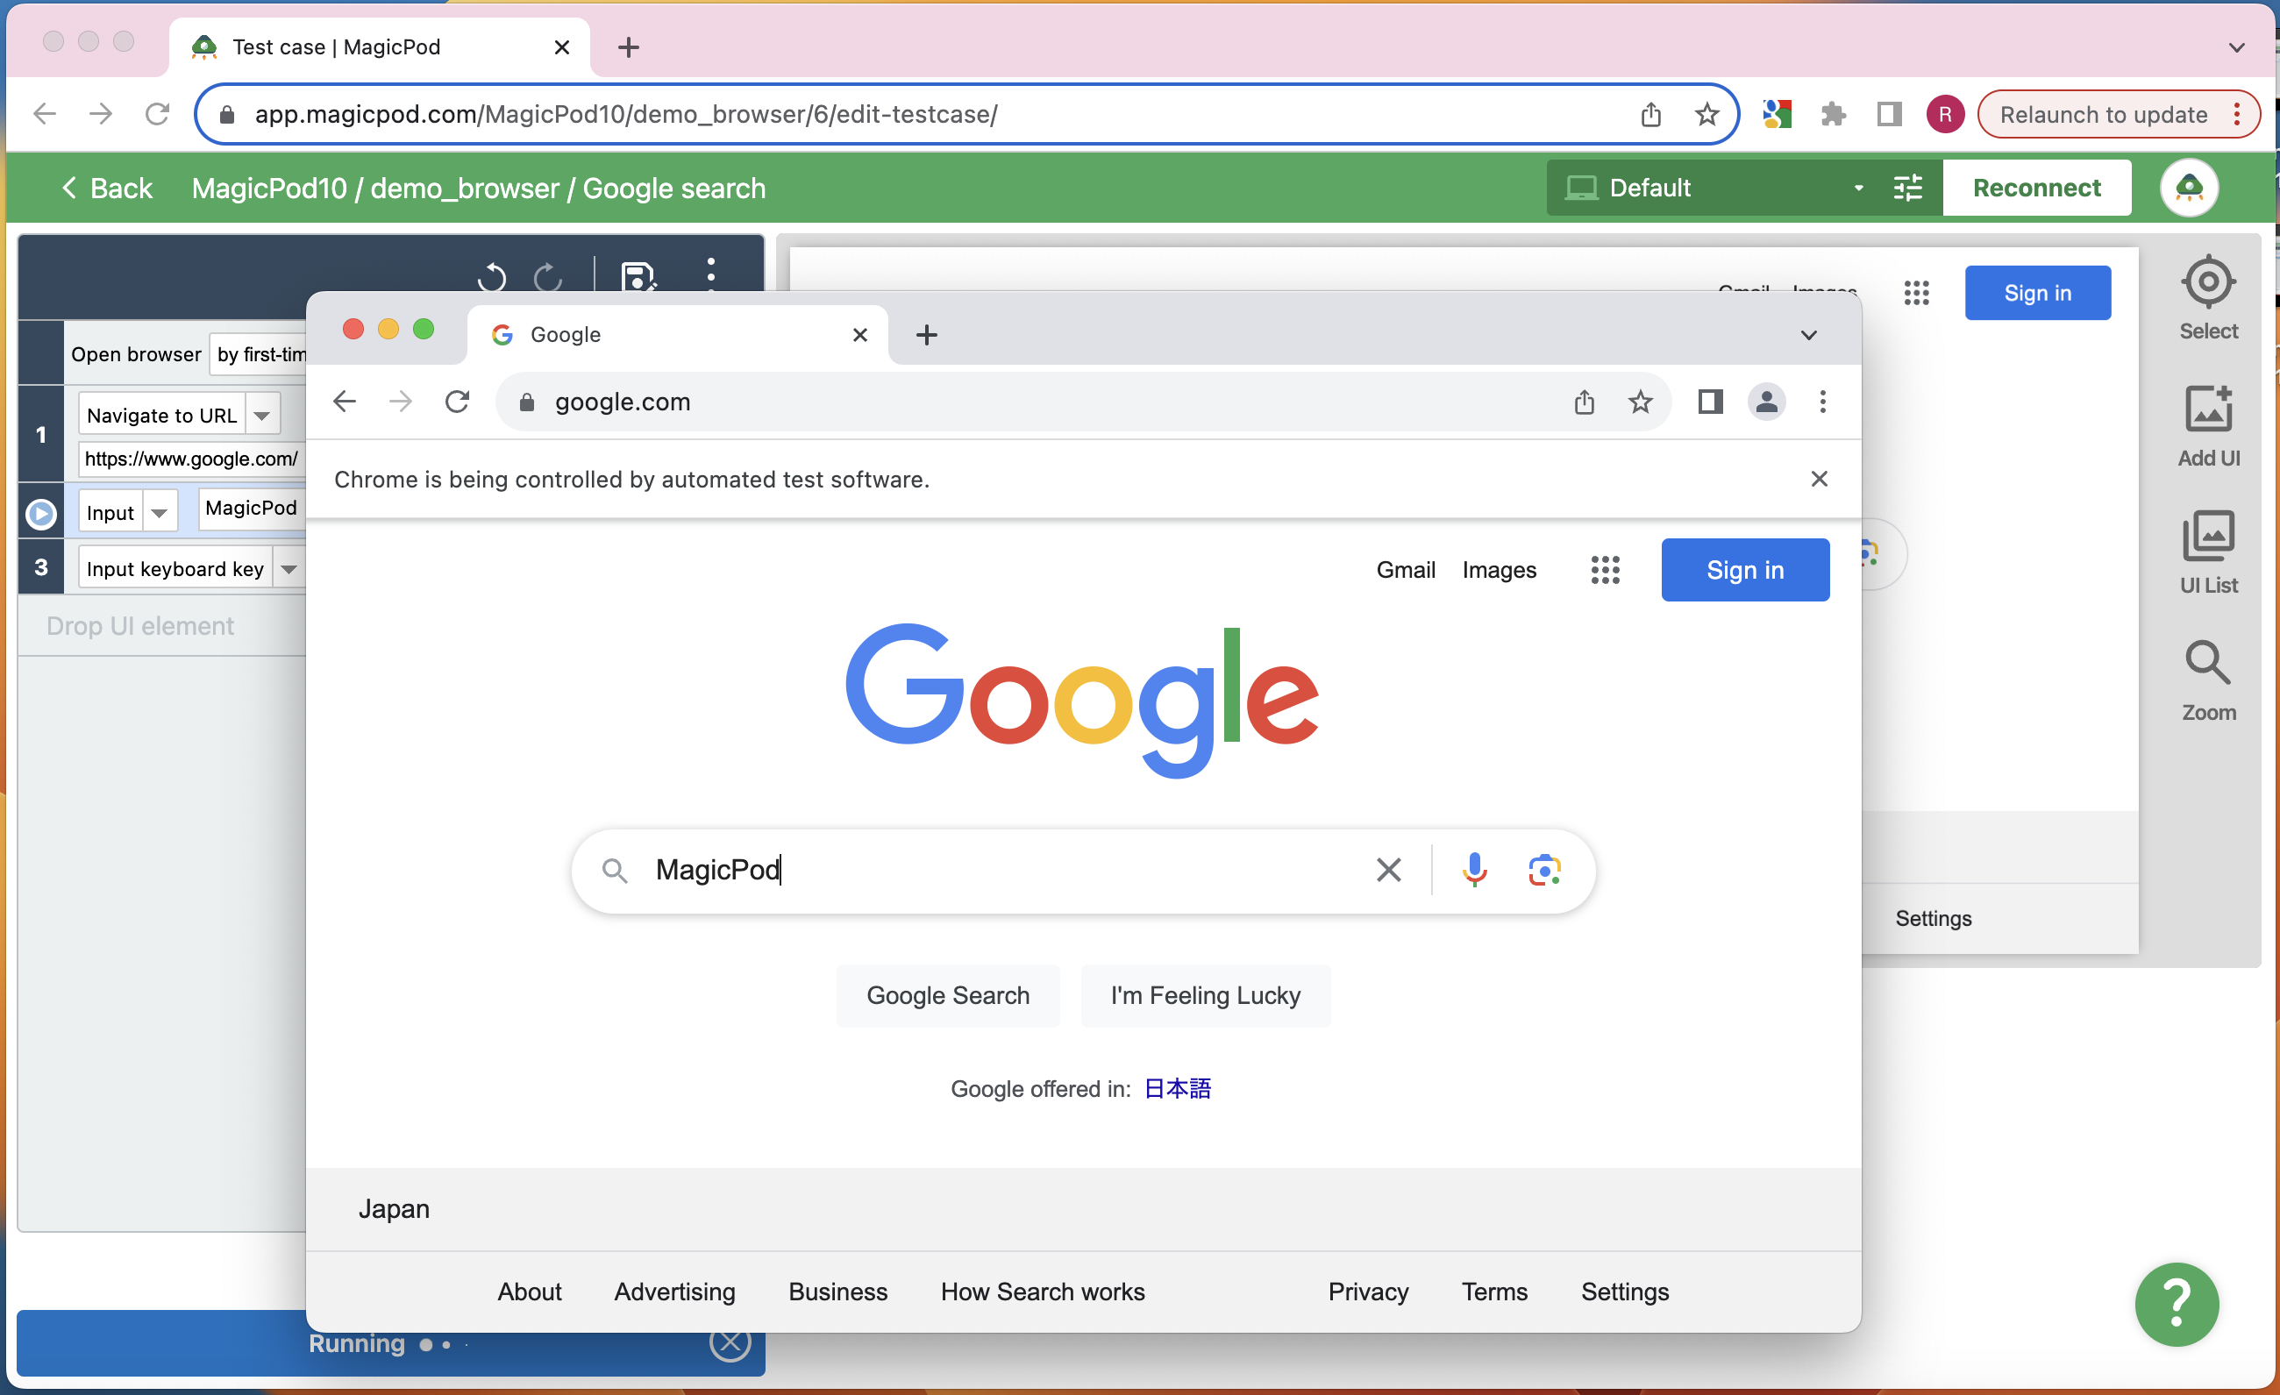Open the About footer link

click(x=530, y=1292)
